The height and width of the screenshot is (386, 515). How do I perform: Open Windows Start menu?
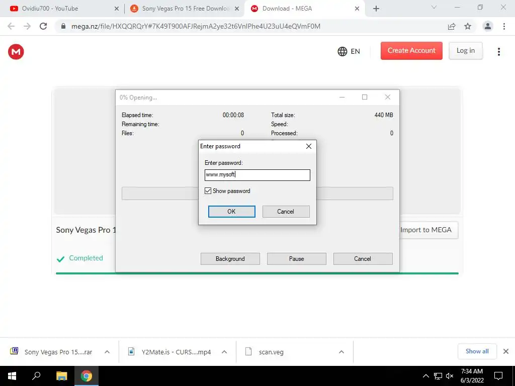pos(12,376)
